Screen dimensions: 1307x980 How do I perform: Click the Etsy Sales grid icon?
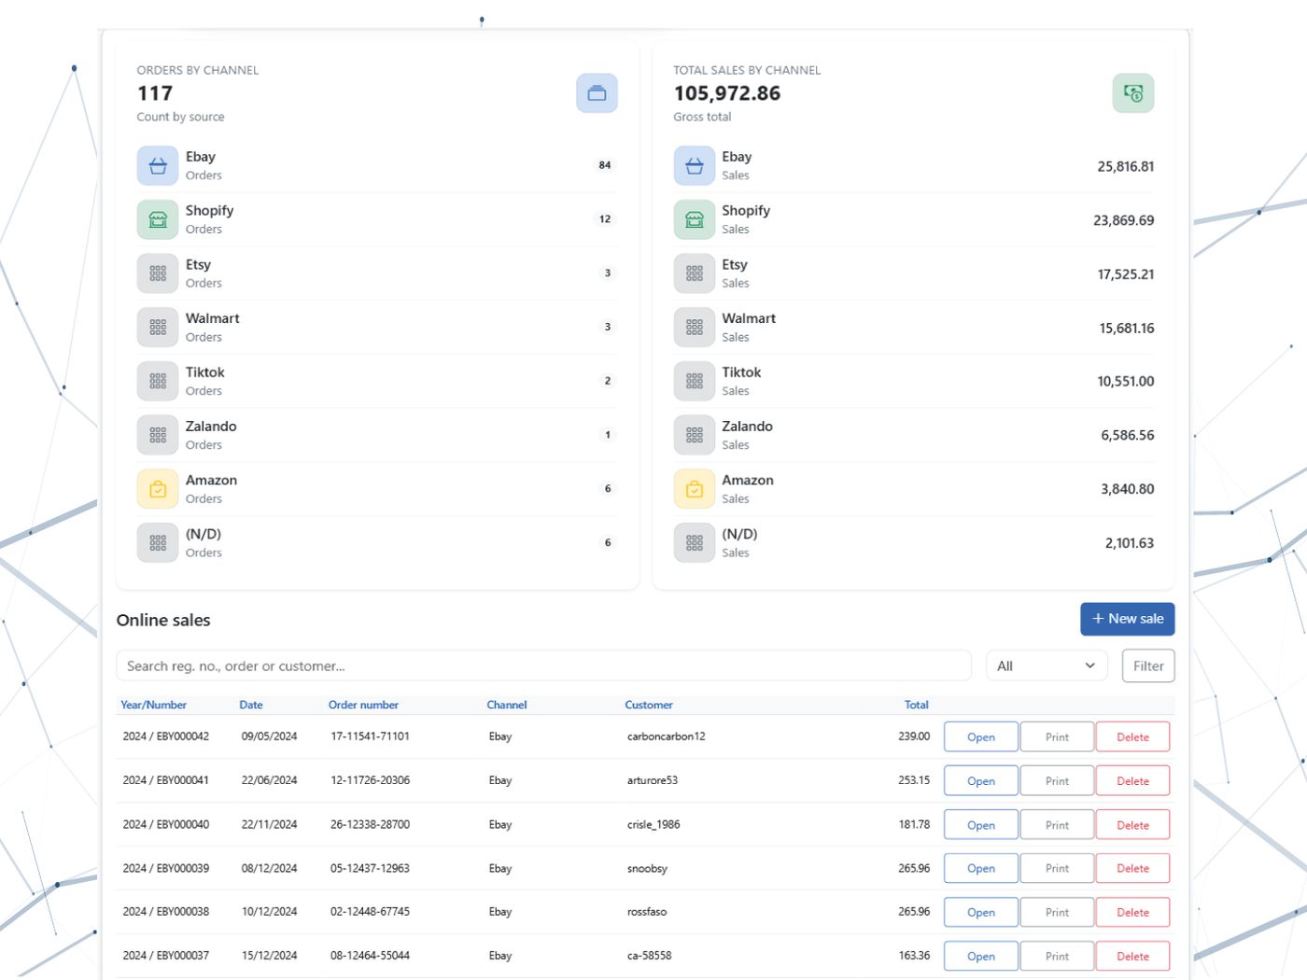click(695, 273)
